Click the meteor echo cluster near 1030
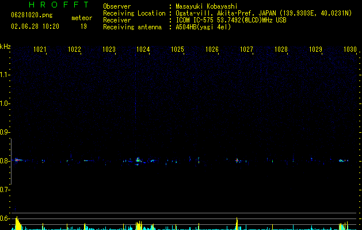This screenshot has height=230, width=362. (x=344, y=160)
